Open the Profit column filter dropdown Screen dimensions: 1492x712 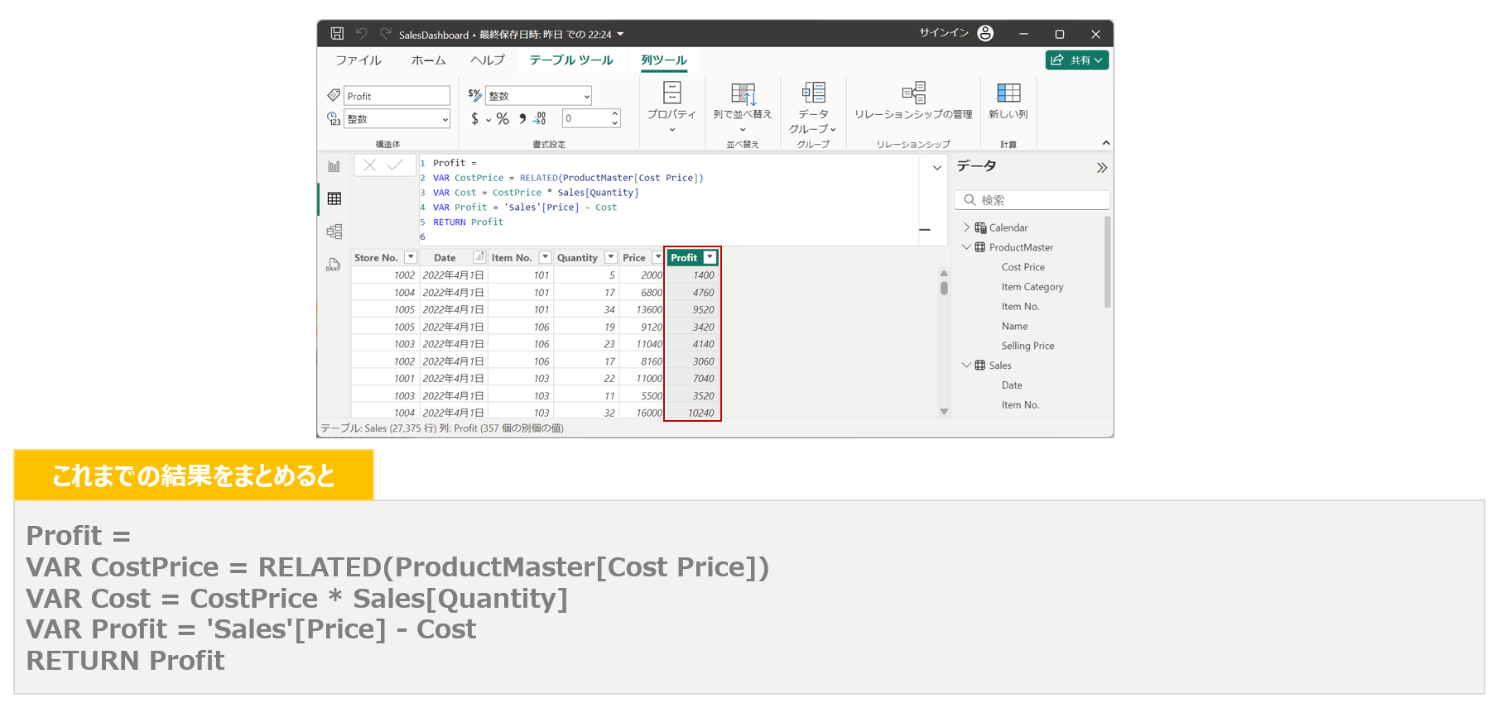coord(710,258)
